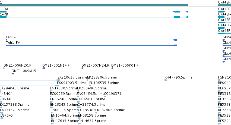The image size is (231, 125).
Task: Click the long teal gene bar labeled 1
Action: coord(94,5)
